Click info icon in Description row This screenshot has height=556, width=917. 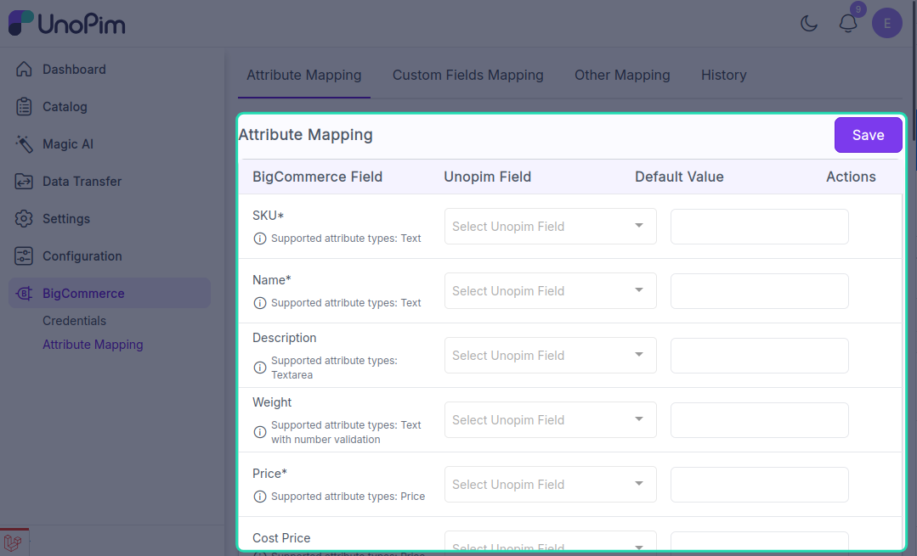coord(260,368)
